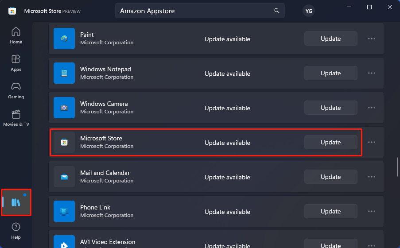Viewport: 400px width, 248px height.
Task: Click the Mail and Calendar app icon
Action: (x=64, y=177)
